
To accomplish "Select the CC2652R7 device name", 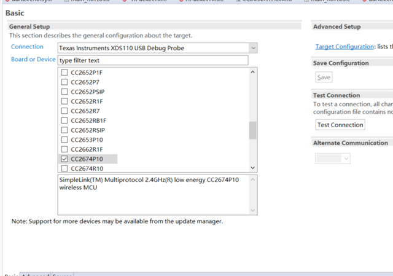I will pyautogui.click(x=85, y=111).
